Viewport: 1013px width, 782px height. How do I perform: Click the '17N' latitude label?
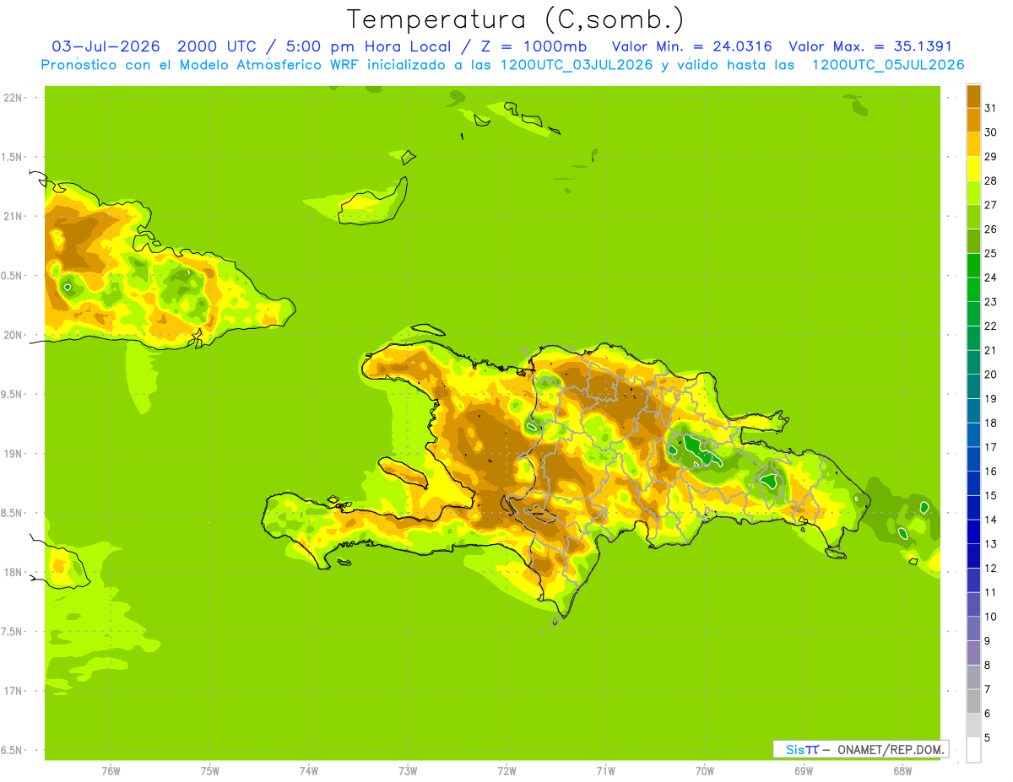[x=13, y=691]
